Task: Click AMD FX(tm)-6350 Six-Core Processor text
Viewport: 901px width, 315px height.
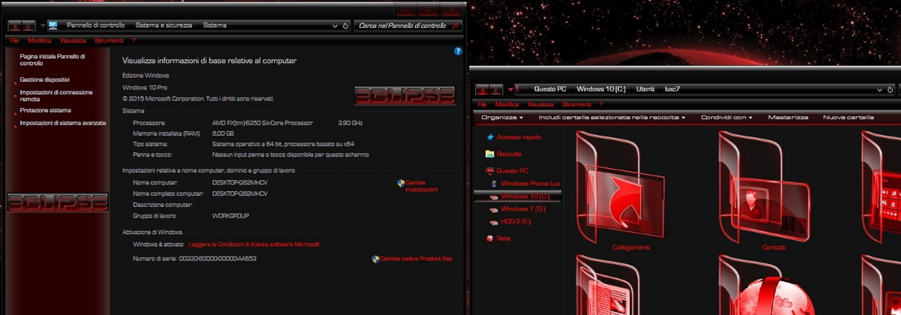Action: 263,123
